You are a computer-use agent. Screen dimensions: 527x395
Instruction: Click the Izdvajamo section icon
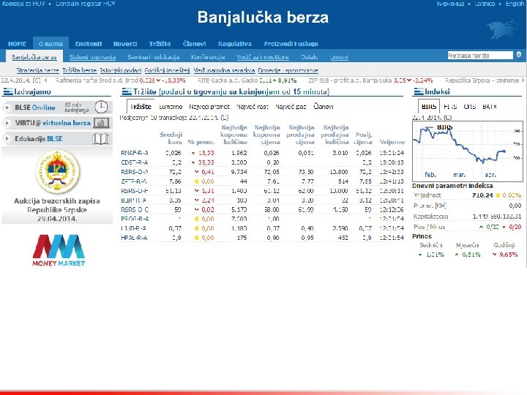[7, 91]
